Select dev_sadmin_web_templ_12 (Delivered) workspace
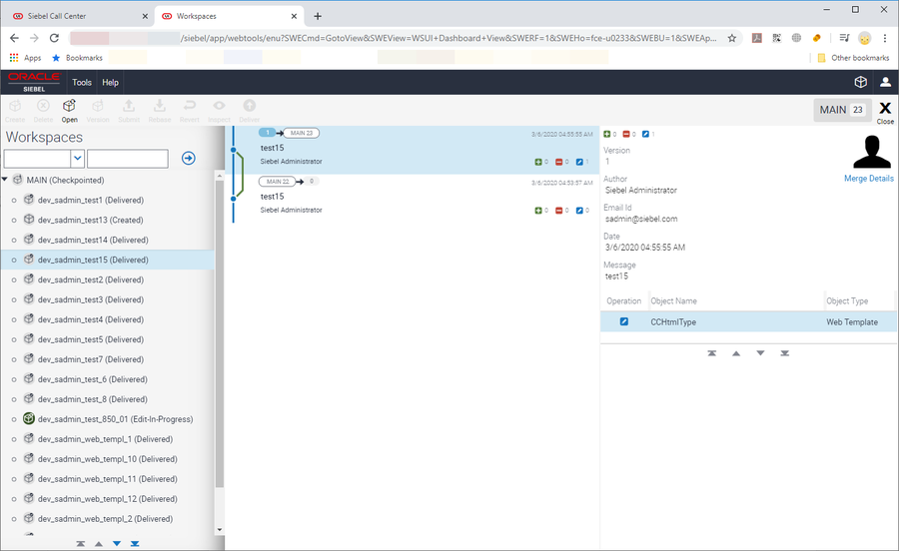Screen dimensions: 899x551 click(107, 499)
